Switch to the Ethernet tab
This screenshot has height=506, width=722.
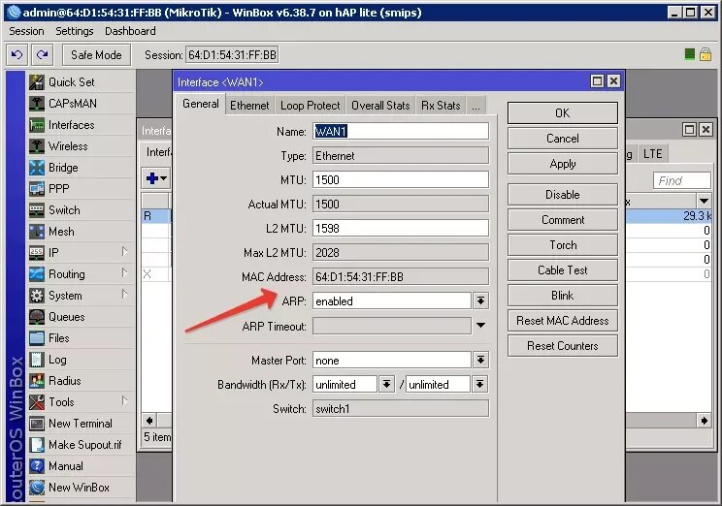coord(249,106)
